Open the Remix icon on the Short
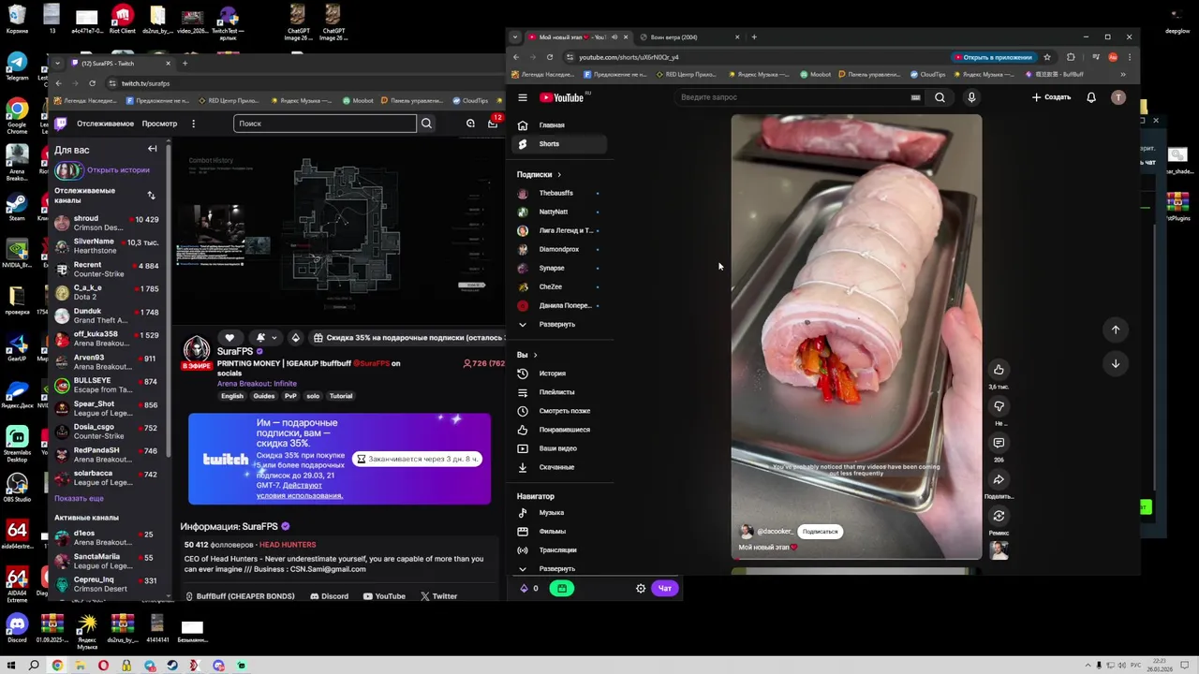The width and height of the screenshot is (1199, 674). coord(999,516)
